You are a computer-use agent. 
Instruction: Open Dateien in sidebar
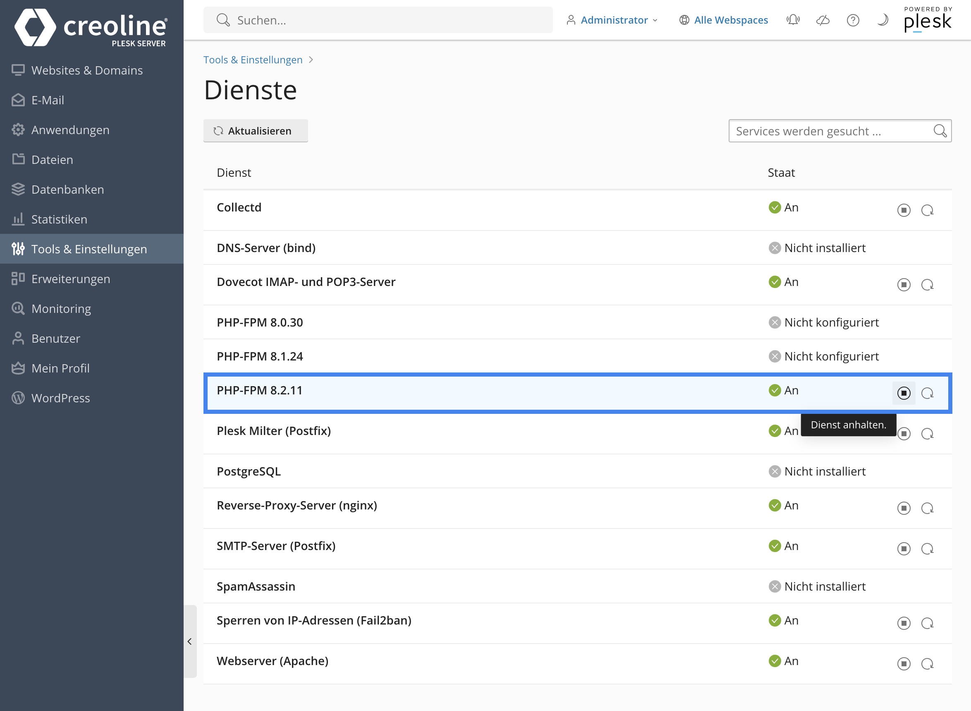pos(91,159)
